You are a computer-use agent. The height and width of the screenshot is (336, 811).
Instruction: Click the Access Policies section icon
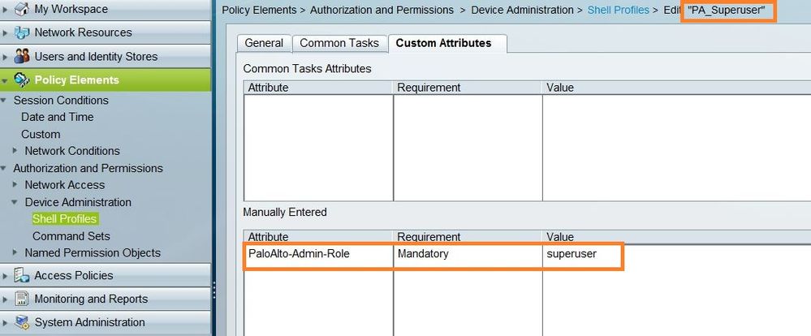tap(22, 275)
